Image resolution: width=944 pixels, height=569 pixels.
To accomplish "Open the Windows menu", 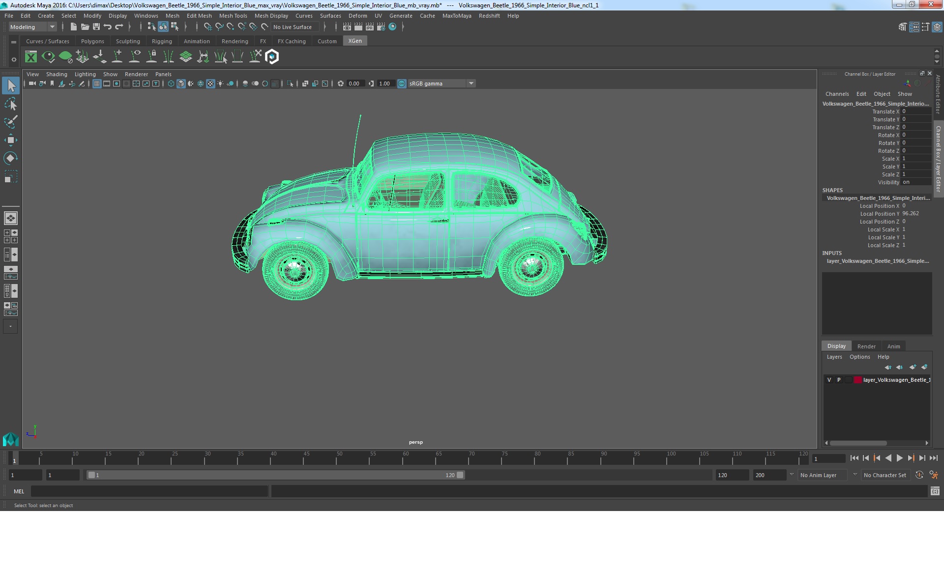I will 146,16.
